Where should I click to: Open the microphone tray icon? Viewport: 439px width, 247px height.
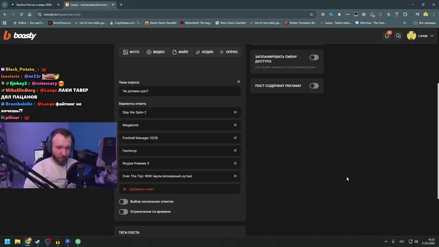pos(393,242)
